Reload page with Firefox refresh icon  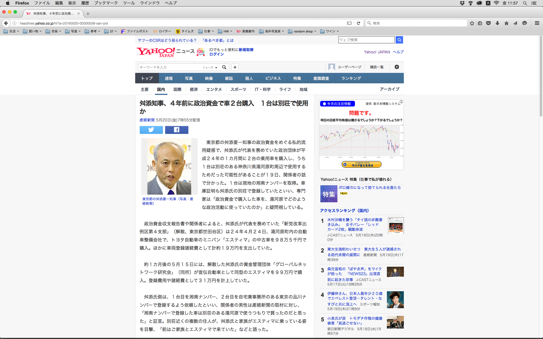coord(358,23)
